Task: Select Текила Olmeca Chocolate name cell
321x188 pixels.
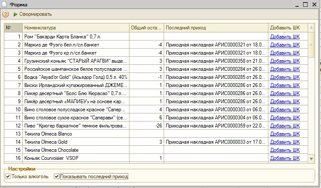Action: point(76,150)
